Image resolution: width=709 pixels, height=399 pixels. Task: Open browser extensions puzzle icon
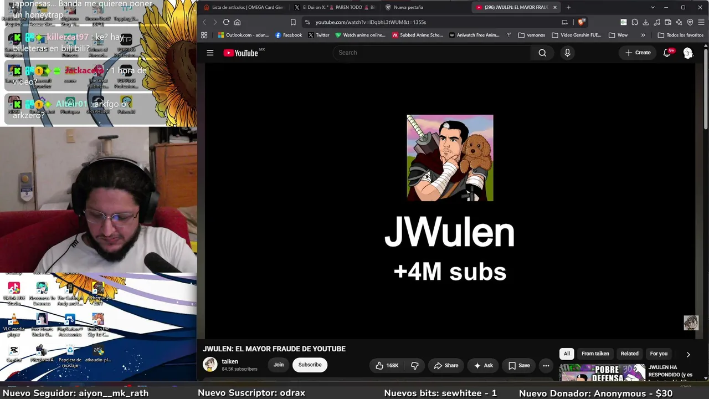tap(635, 22)
